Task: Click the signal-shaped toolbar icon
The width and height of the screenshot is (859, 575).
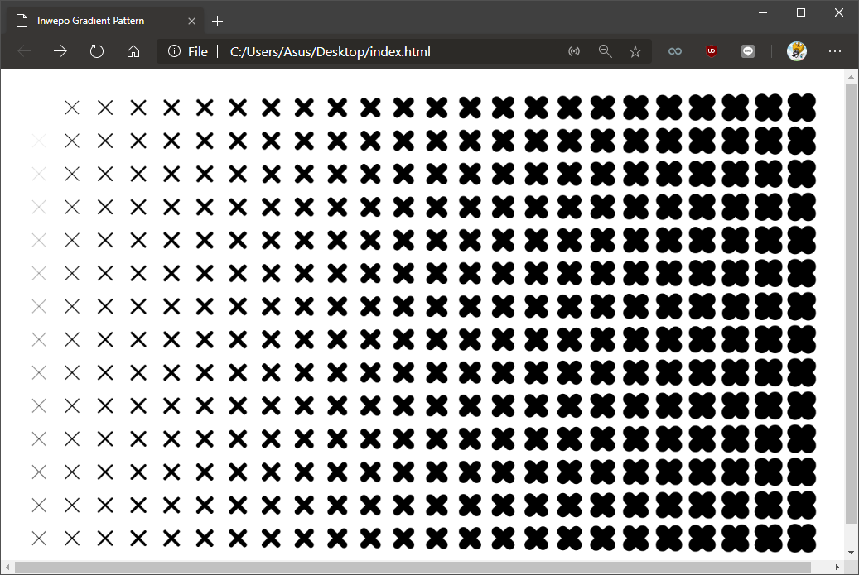Action: point(574,50)
